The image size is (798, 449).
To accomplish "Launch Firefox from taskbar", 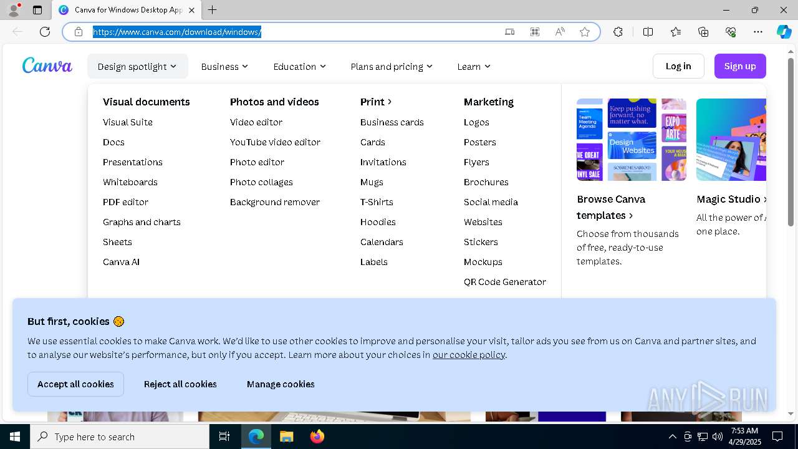I will pyautogui.click(x=317, y=437).
